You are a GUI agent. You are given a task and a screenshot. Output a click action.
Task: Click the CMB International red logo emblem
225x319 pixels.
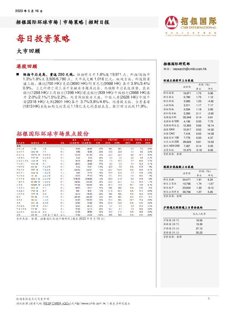pyautogui.click(x=172, y=23)
